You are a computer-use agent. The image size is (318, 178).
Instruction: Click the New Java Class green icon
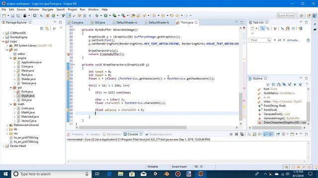click(x=53, y=15)
